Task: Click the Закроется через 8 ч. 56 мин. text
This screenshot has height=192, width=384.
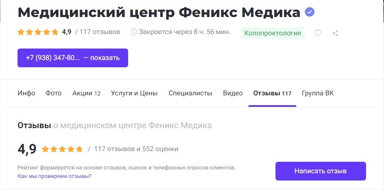Action: point(185,32)
